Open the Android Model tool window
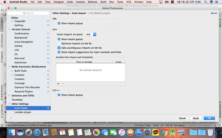 coord(220,110)
